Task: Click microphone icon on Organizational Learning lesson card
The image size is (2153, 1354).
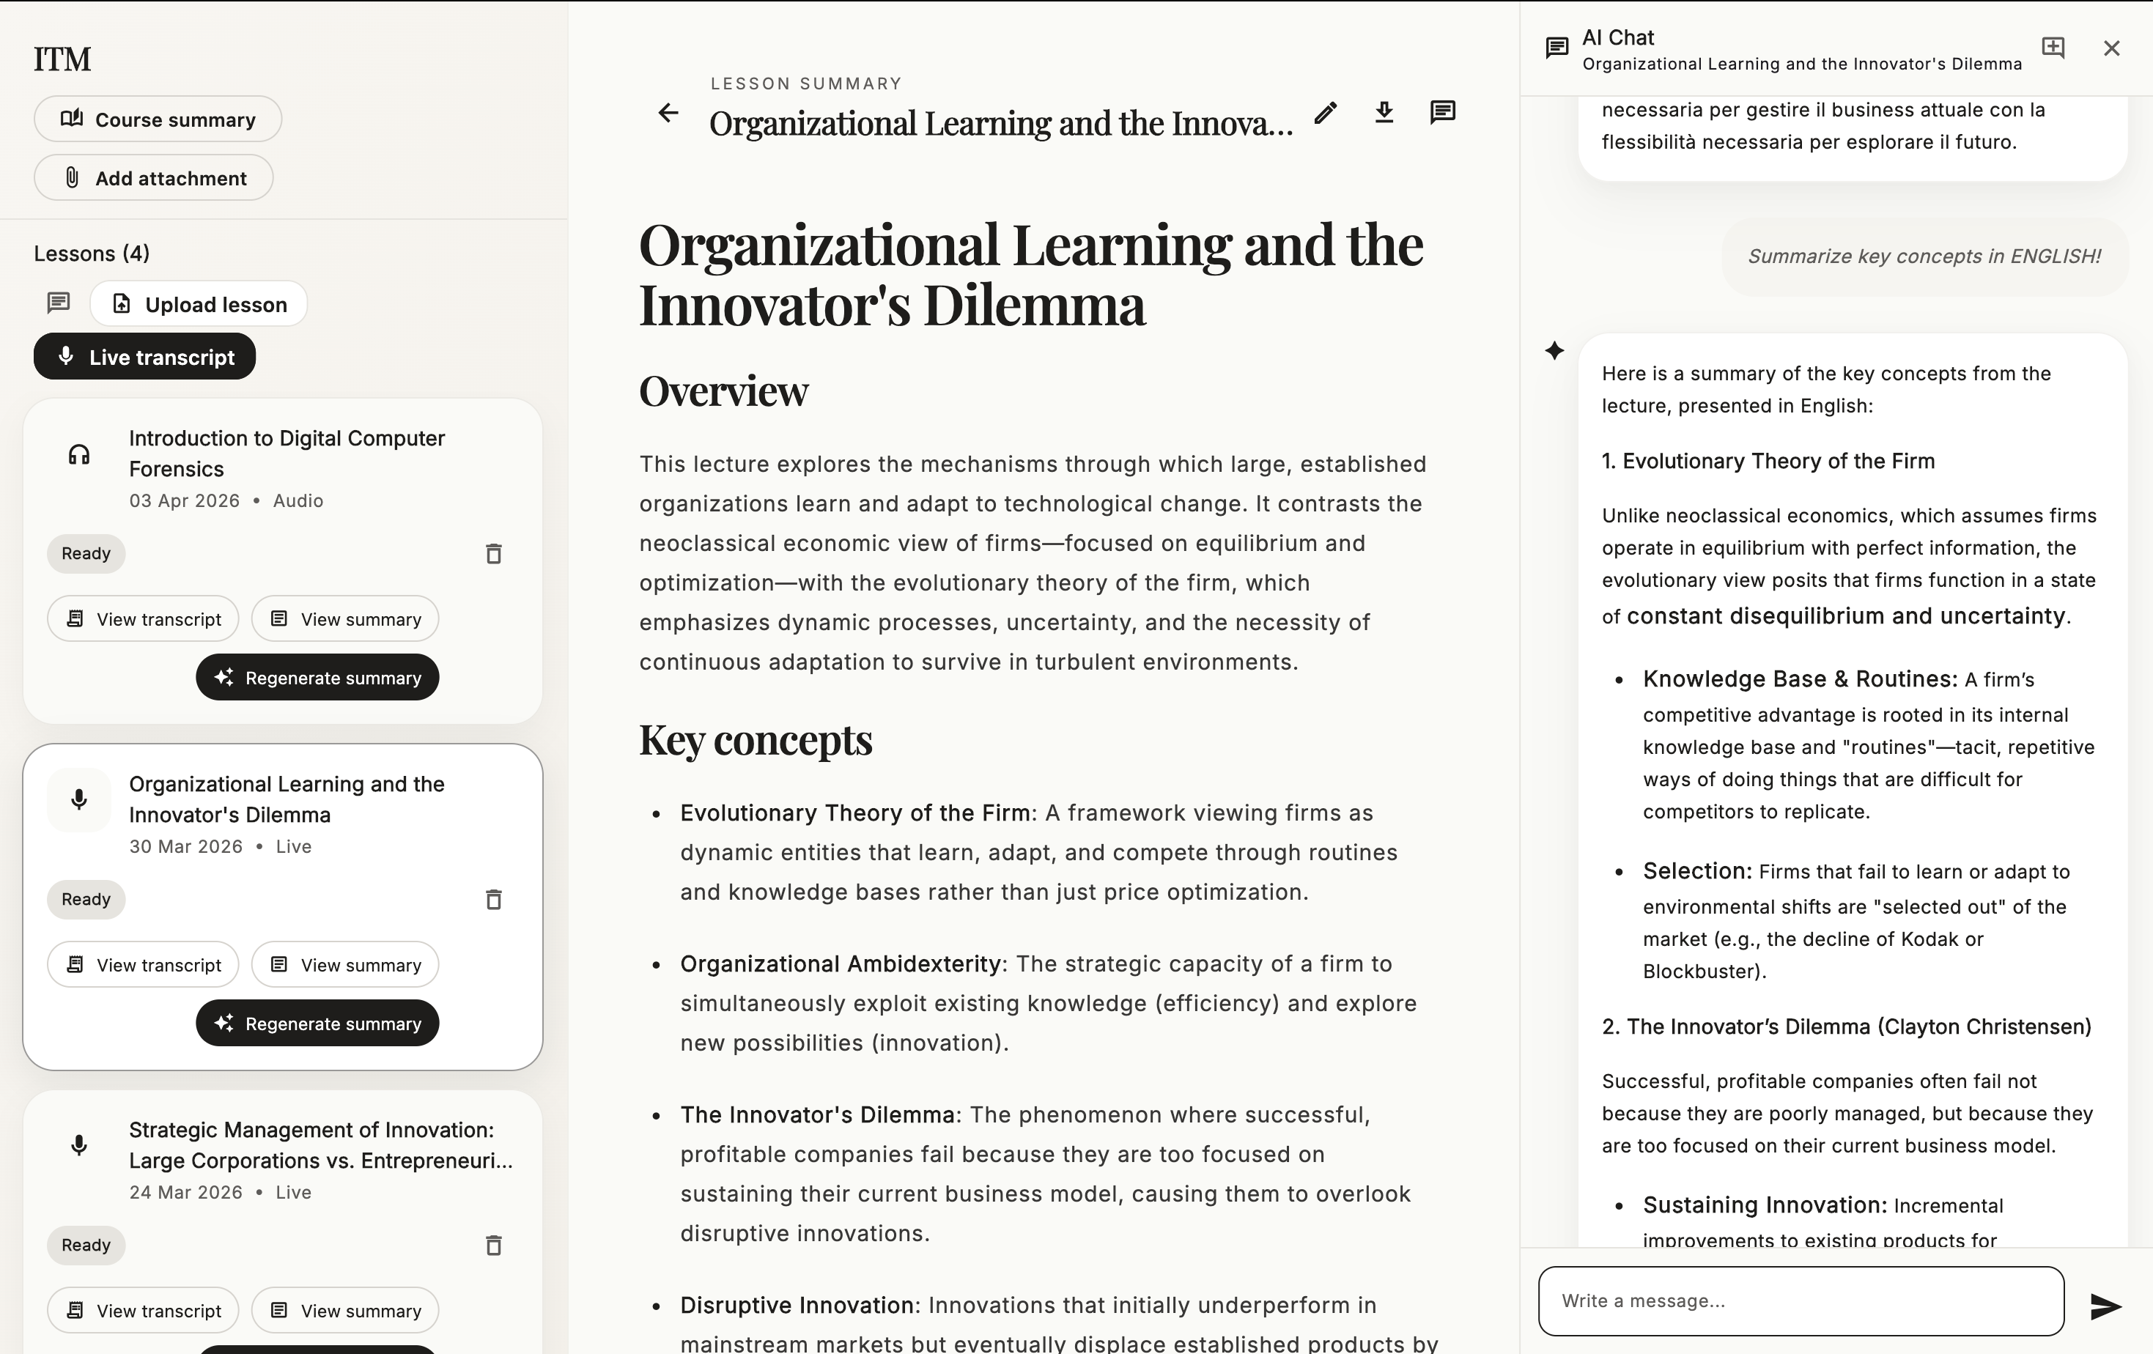Action: (x=78, y=799)
